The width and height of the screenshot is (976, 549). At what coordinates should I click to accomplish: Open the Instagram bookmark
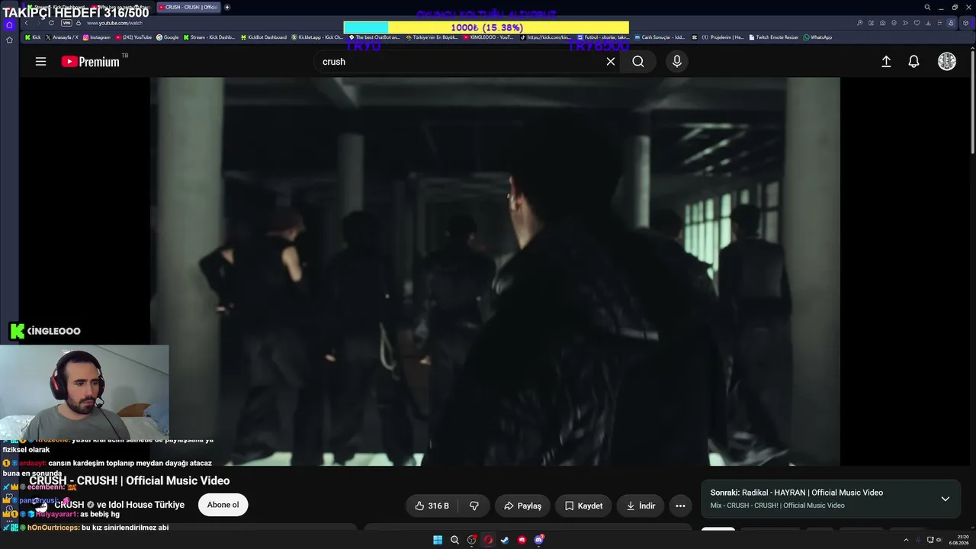97,37
